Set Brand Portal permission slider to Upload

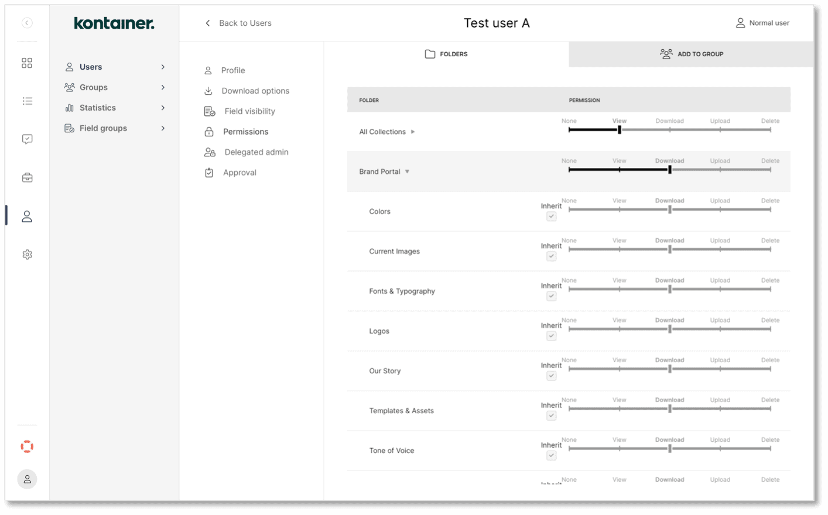pyautogui.click(x=720, y=169)
